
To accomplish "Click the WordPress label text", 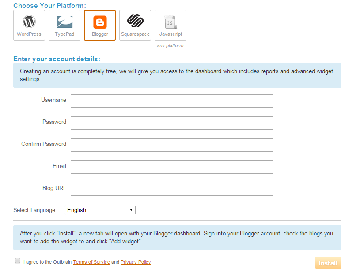I will tap(29, 34).
